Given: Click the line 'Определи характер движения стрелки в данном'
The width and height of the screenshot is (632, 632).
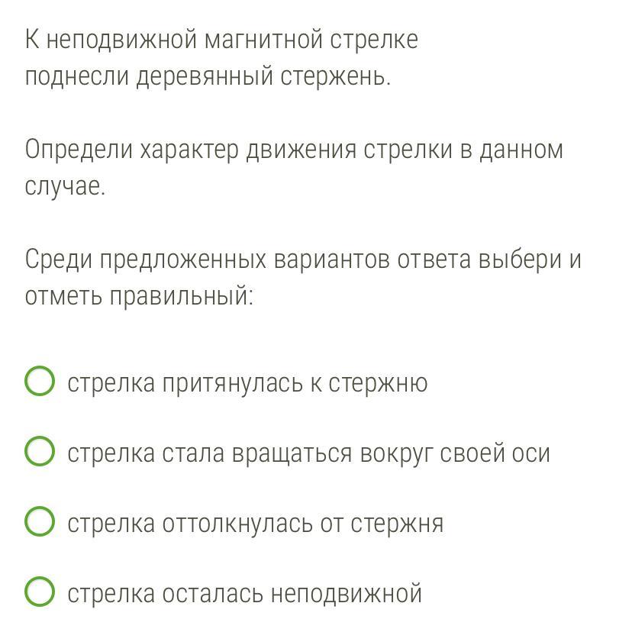Looking at the screenshot, I should [294, 150].
